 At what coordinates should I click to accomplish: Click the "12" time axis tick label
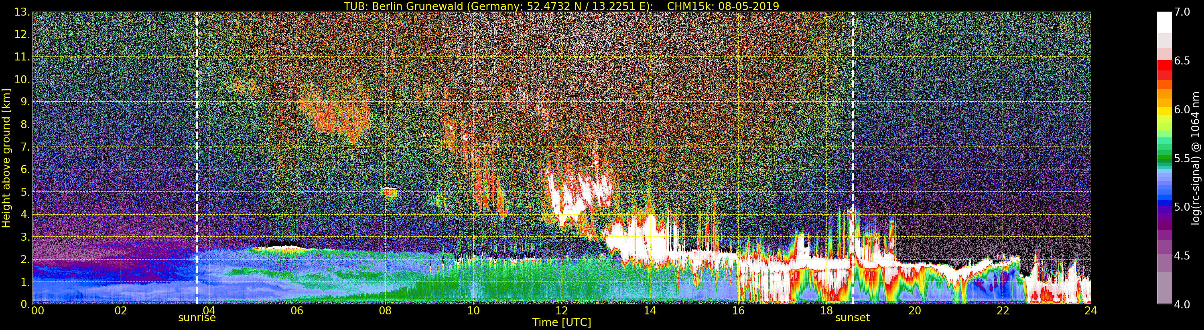click(561, 310)
